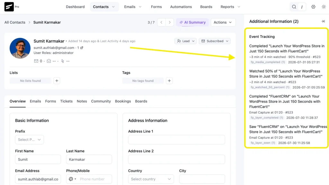329x185 pixels.
Task: Switch to contact Forms tab
Action: tap(50, 101)
